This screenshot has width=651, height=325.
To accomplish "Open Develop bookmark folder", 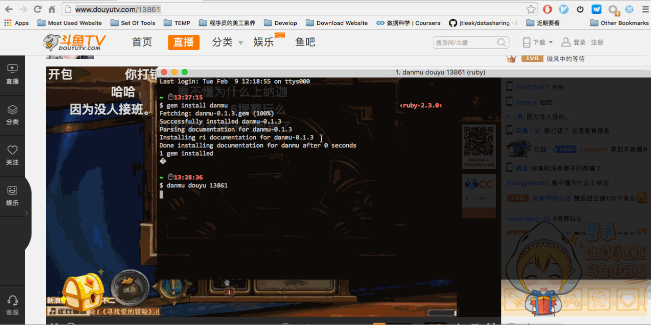I will [281, 23].
